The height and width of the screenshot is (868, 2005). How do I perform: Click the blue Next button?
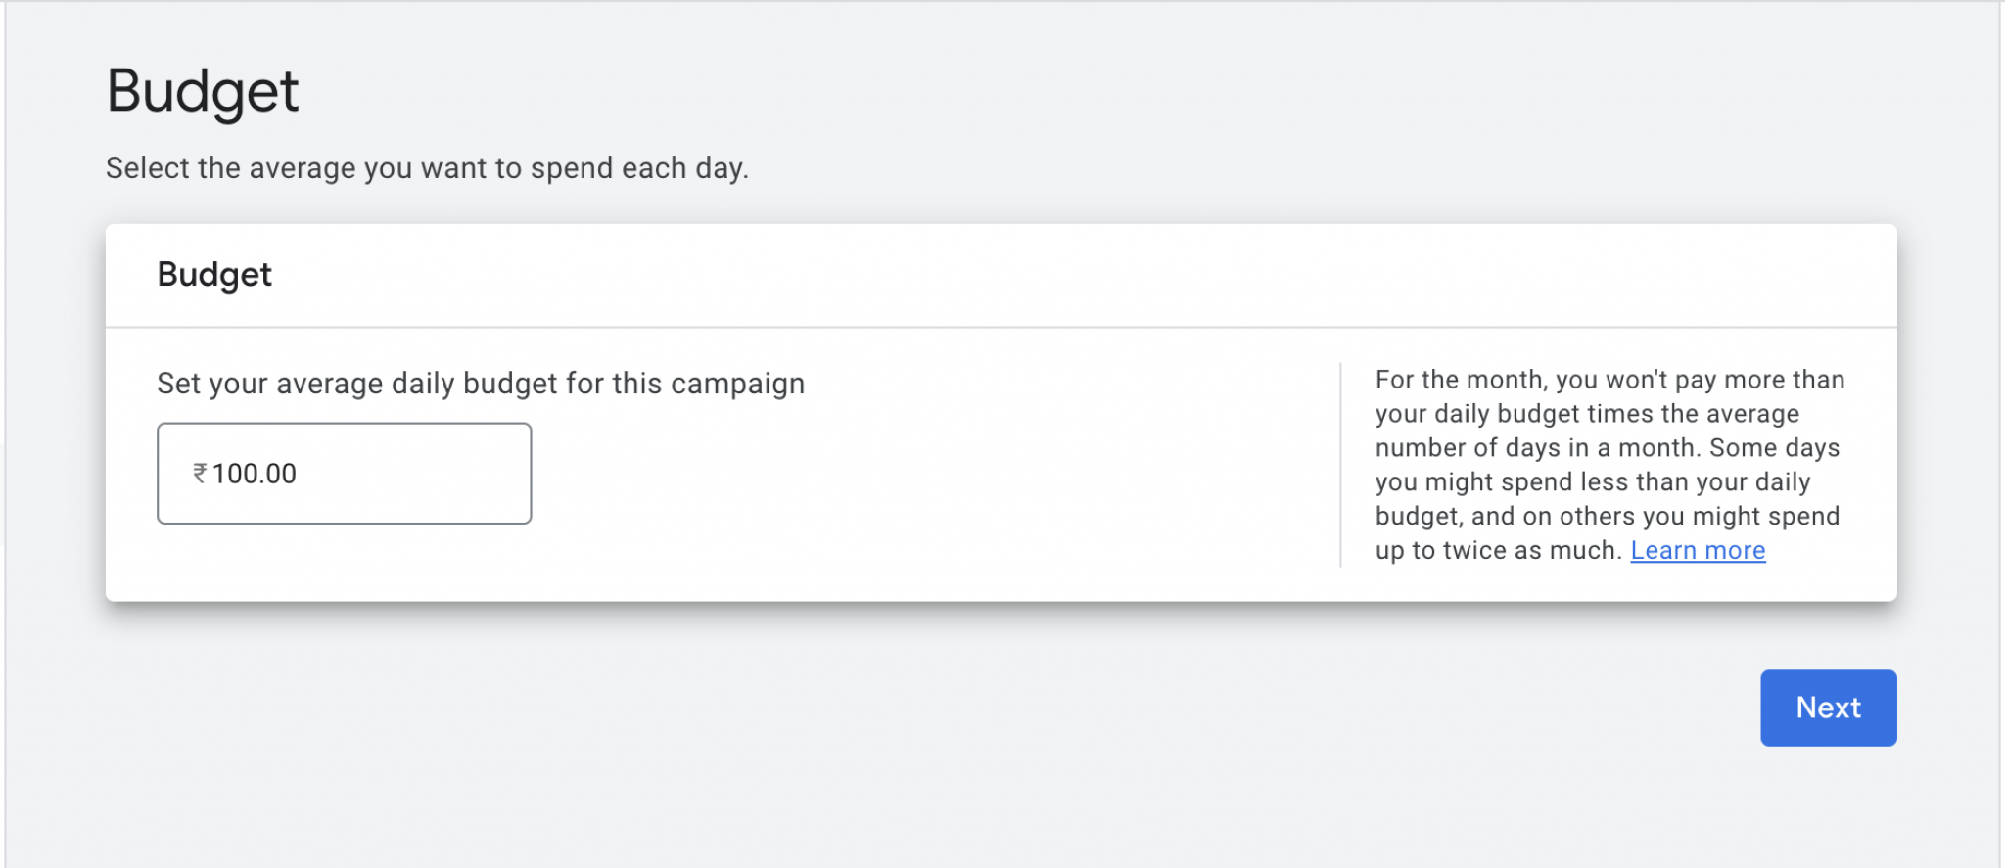[x=1828, y=708]
